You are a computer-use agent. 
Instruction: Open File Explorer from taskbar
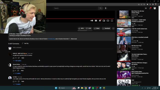click(x=82, y=88)
